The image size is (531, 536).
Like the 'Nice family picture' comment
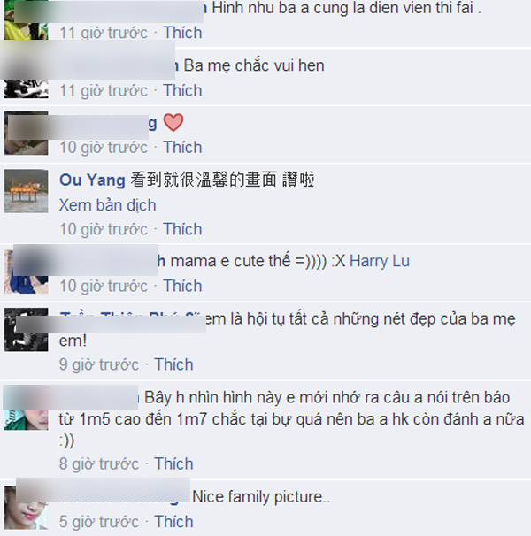tap(173, 522)
